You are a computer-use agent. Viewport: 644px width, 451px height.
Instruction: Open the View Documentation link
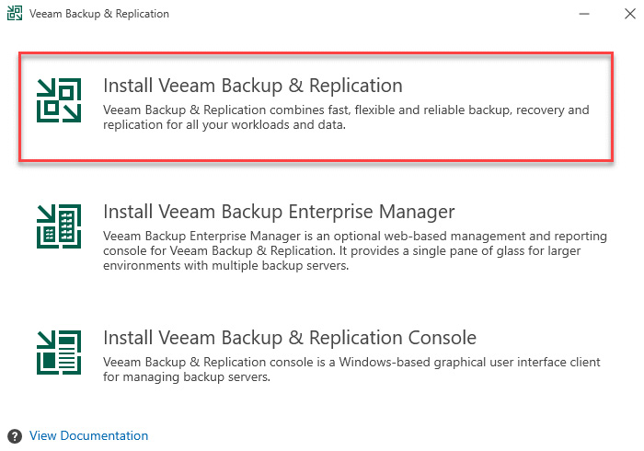point(88,435)
